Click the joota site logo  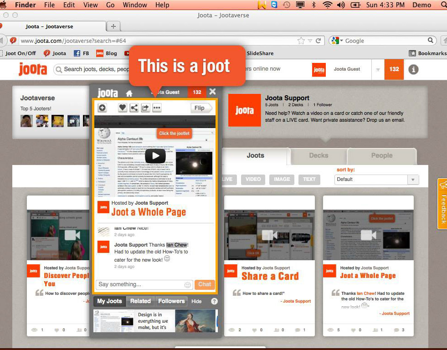[x=33, y=69]
